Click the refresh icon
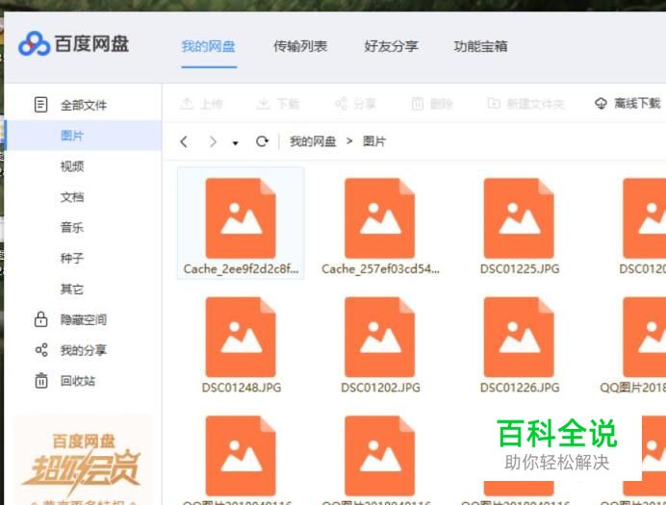The height and width of the screenshot is (505, 666). coord(262,140)
